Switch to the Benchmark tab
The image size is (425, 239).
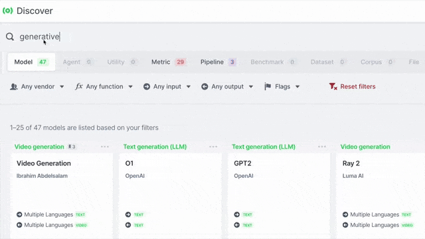[x=273, y=62]
